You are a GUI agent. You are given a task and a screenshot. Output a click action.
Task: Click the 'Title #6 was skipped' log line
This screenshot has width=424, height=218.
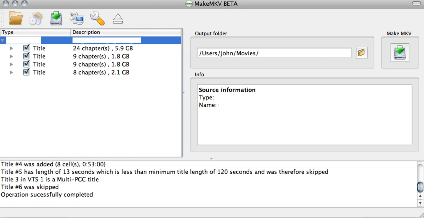tap(30, 187)
